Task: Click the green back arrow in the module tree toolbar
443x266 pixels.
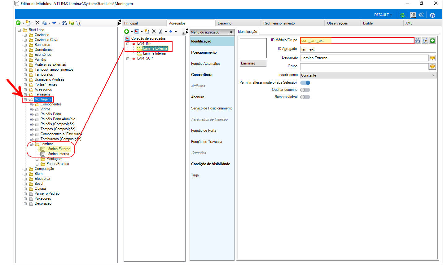Action: point(18,23)
